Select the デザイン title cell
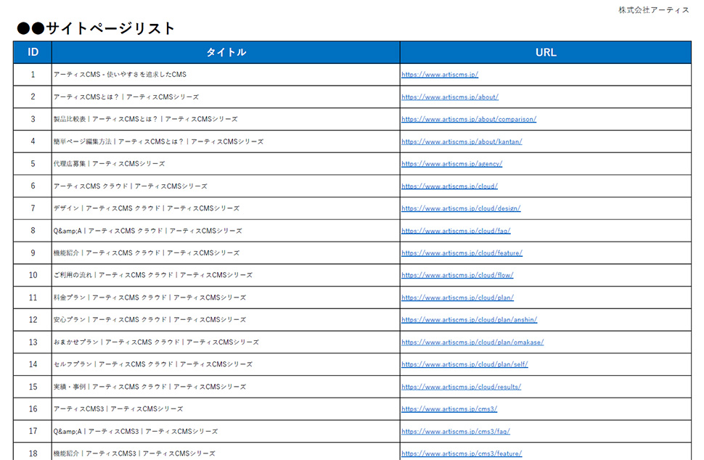Screen dimensions: 704x460 click(226, 208)
